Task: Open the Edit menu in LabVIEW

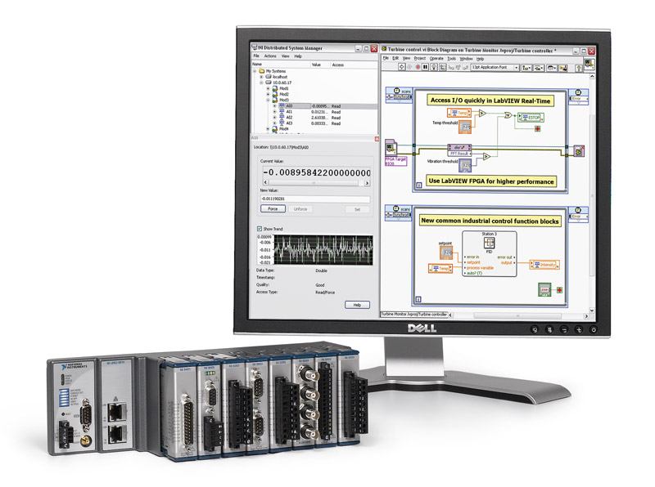Action: click(x=395, y=58)
